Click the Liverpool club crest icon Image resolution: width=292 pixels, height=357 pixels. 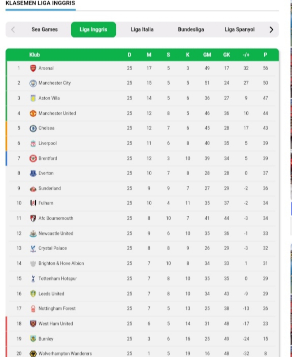coord(33,143)
